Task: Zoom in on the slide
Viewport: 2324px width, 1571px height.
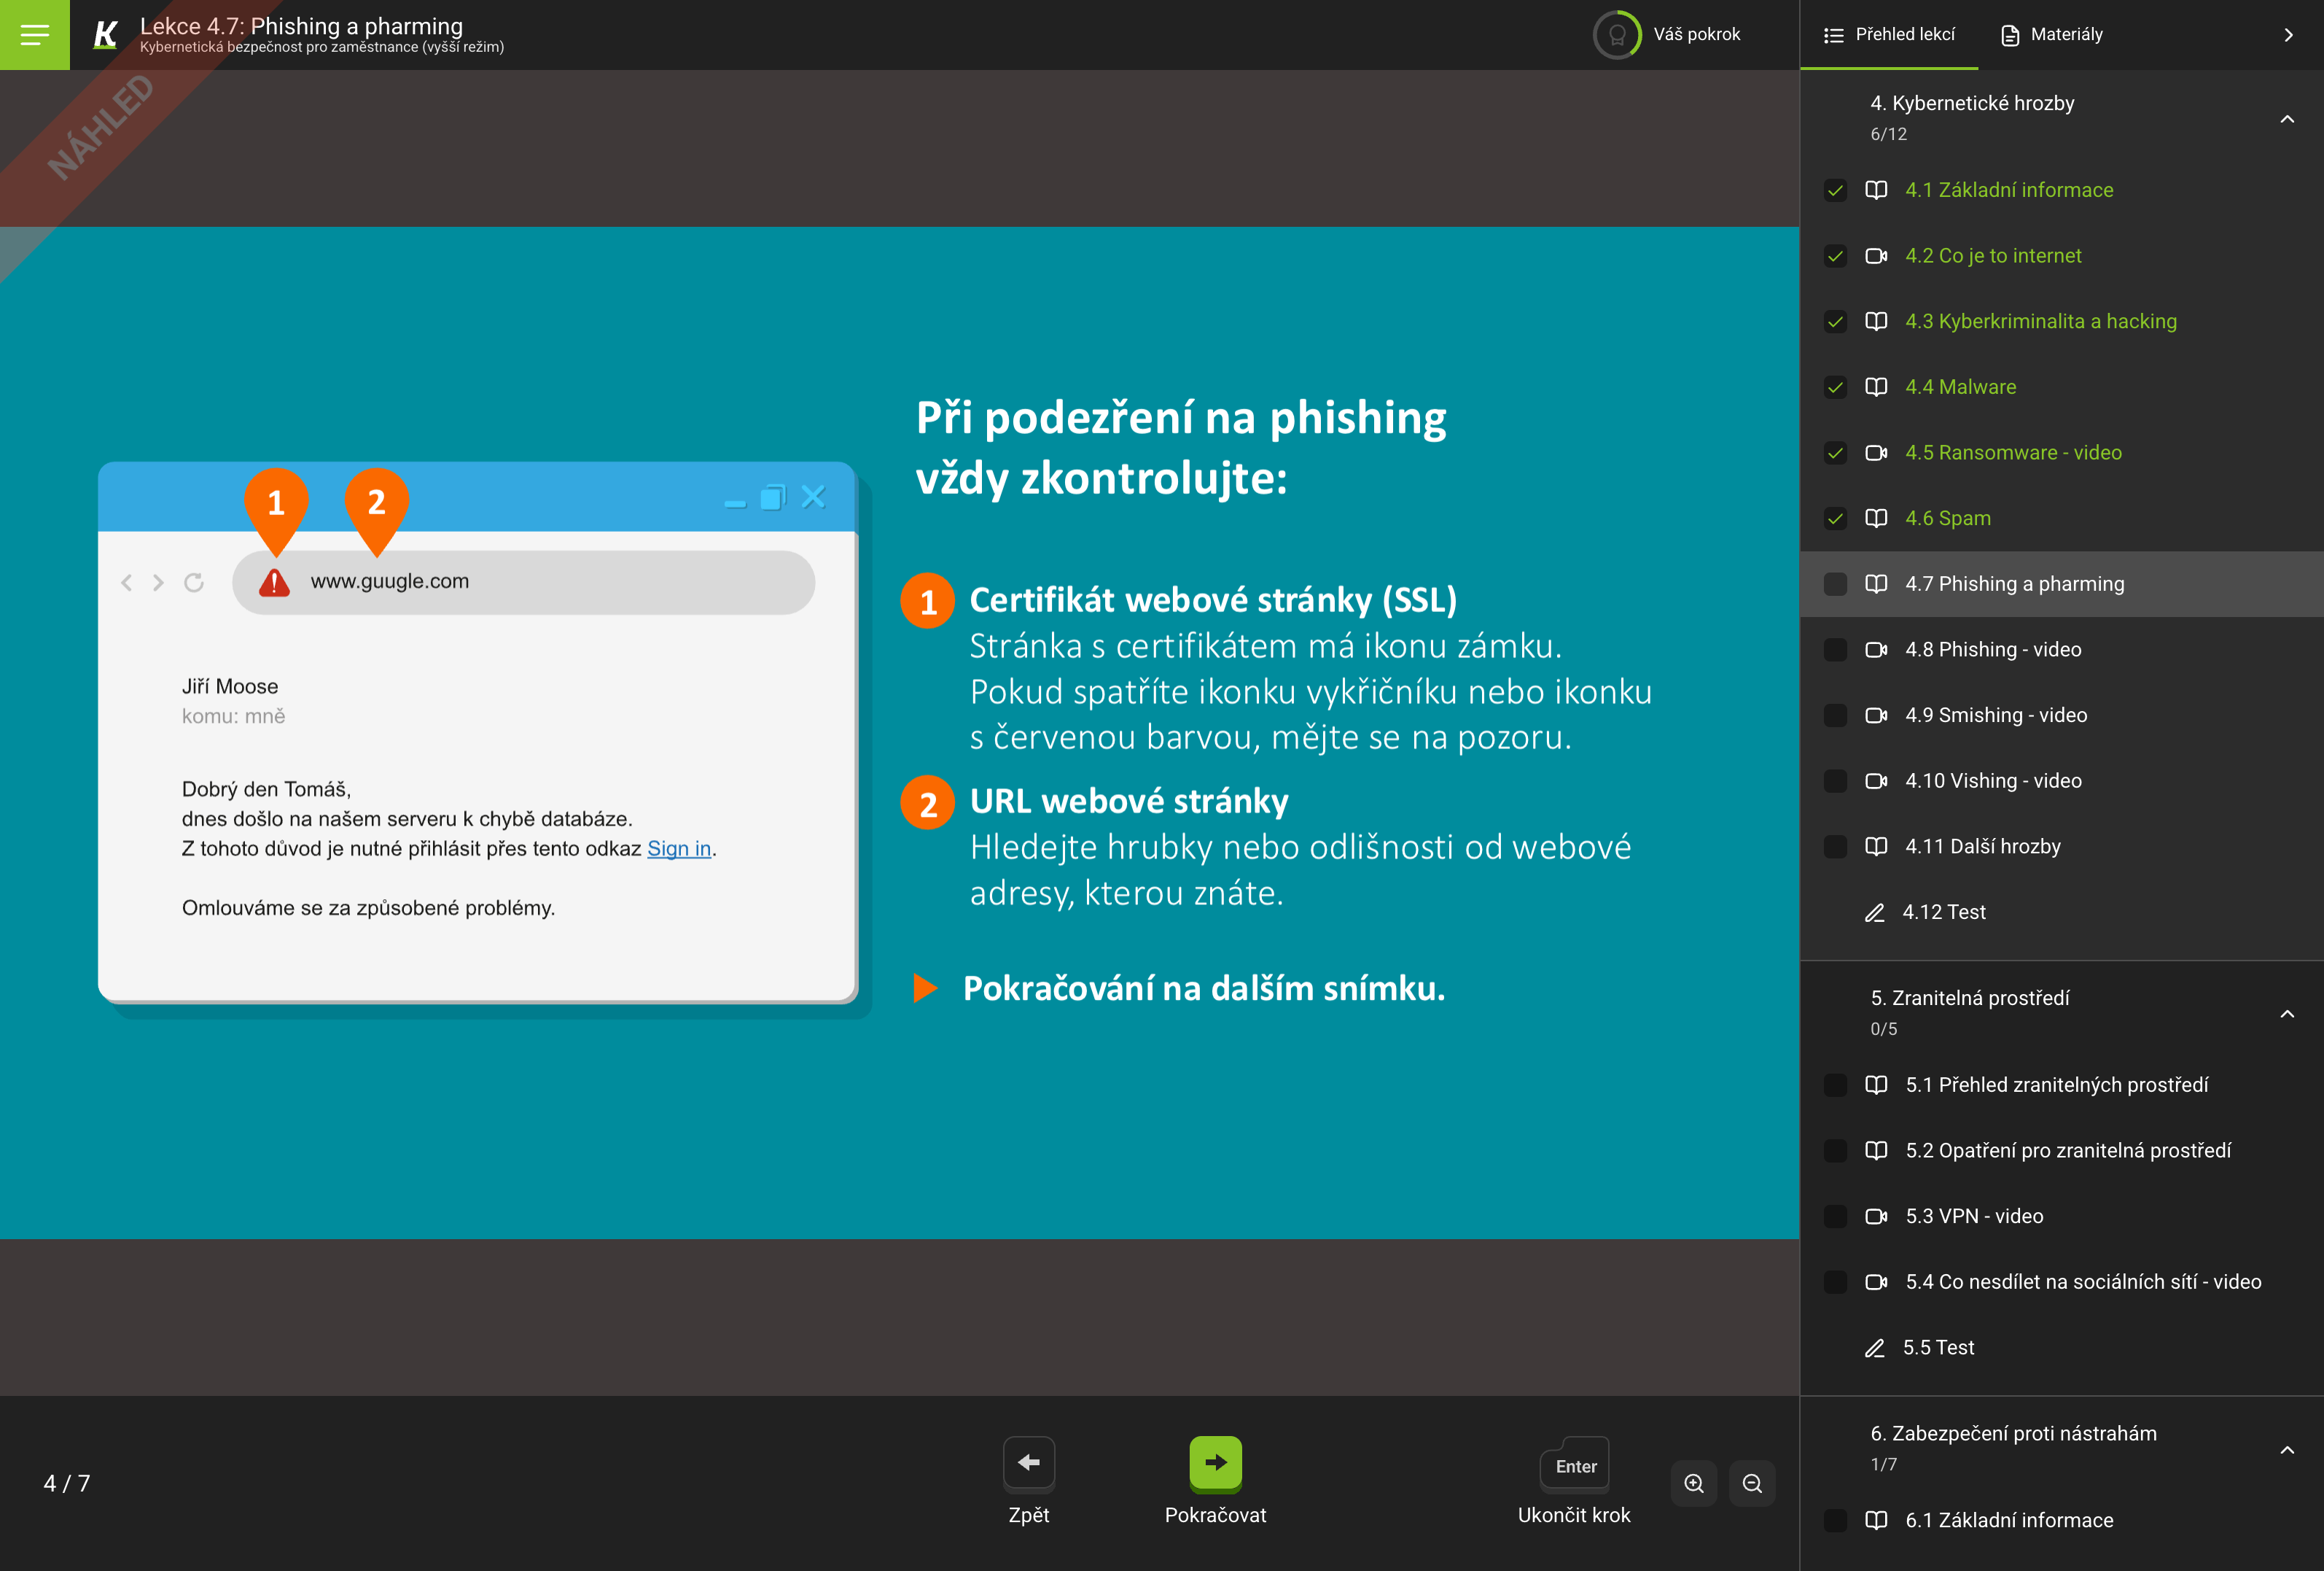Action: [1693, 1484]
